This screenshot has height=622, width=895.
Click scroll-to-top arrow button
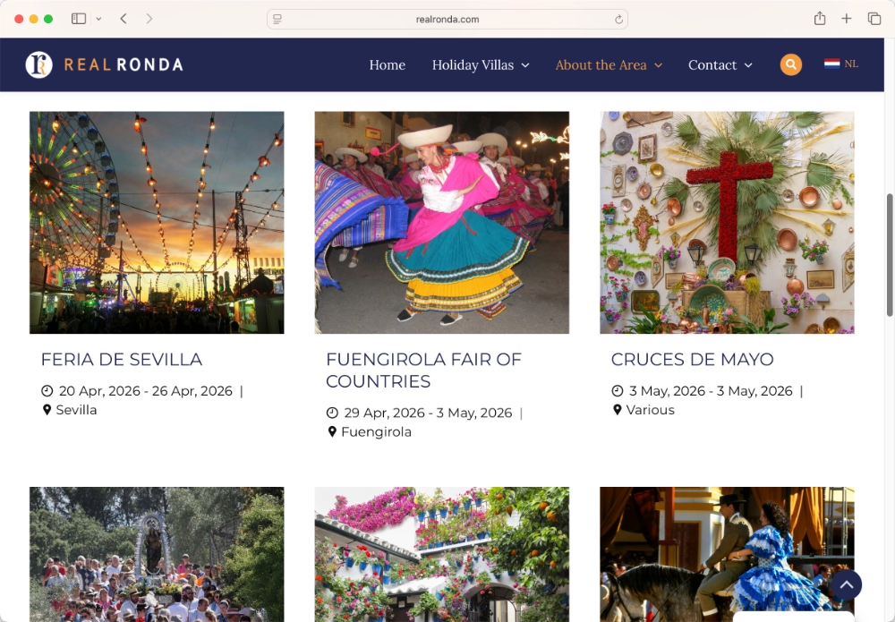tap(845, 584)
